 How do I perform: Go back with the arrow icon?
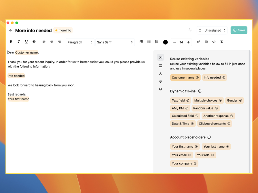pos(11,30)
